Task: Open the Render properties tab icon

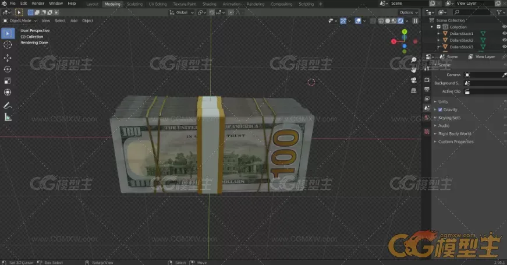Action: (x=427, y=80)
